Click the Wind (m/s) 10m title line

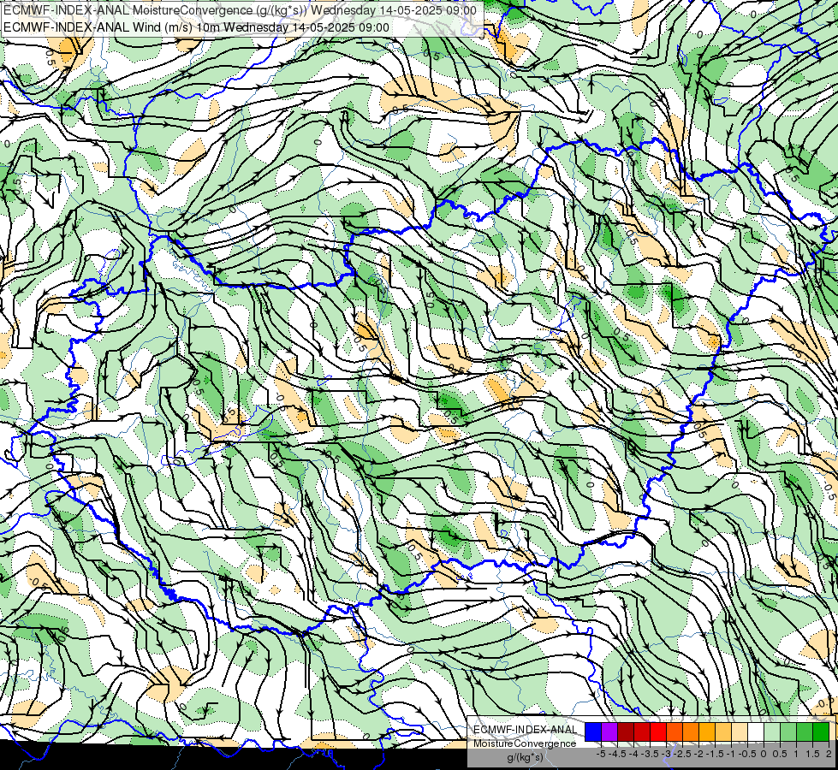coord(196,27)
